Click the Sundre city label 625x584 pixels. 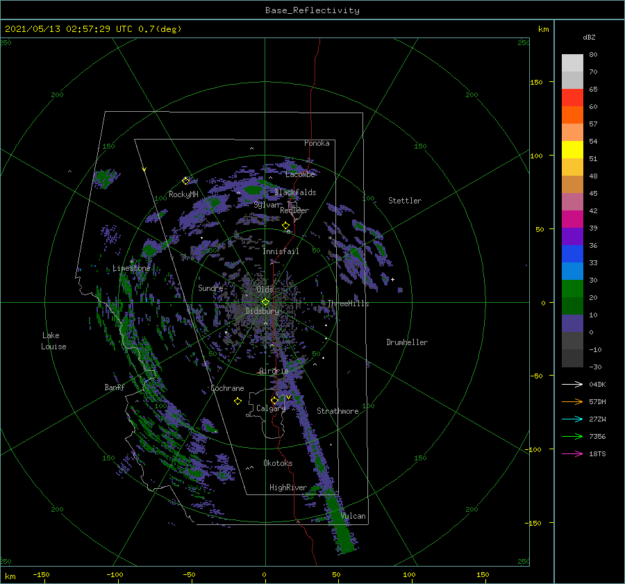210,287
